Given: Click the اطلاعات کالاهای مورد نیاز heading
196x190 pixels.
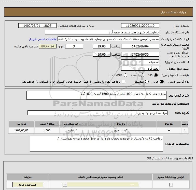Looking at the screenshot, I should click(x=170, y=104).
